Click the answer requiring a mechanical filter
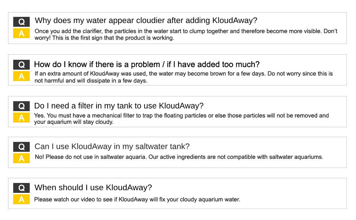 pos(181,119)
